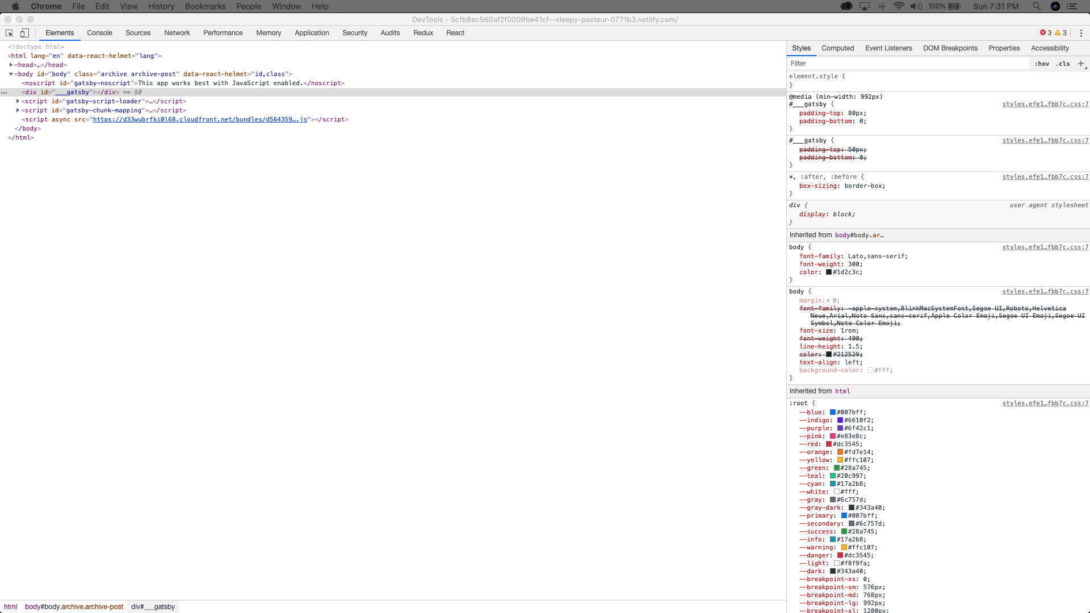Click the Filter input in the Styles panel
The height and width of the screenshot is (613, 1090).
point(880,64)
